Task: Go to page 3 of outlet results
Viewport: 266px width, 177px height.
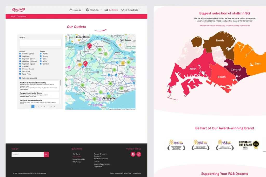Action: [x=39, y=107]
